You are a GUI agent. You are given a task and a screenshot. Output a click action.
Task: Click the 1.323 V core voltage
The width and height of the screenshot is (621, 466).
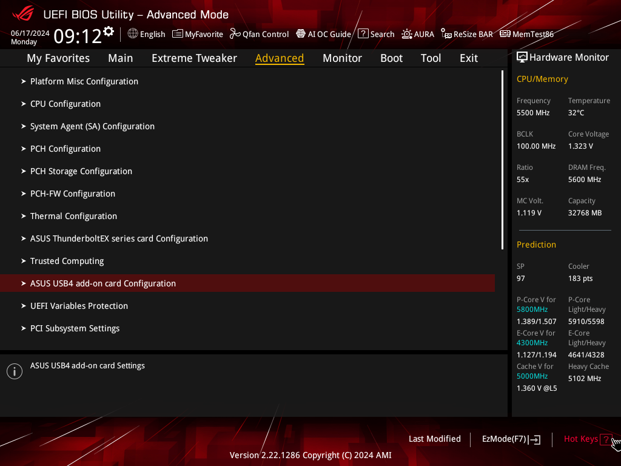click(580, 146)
